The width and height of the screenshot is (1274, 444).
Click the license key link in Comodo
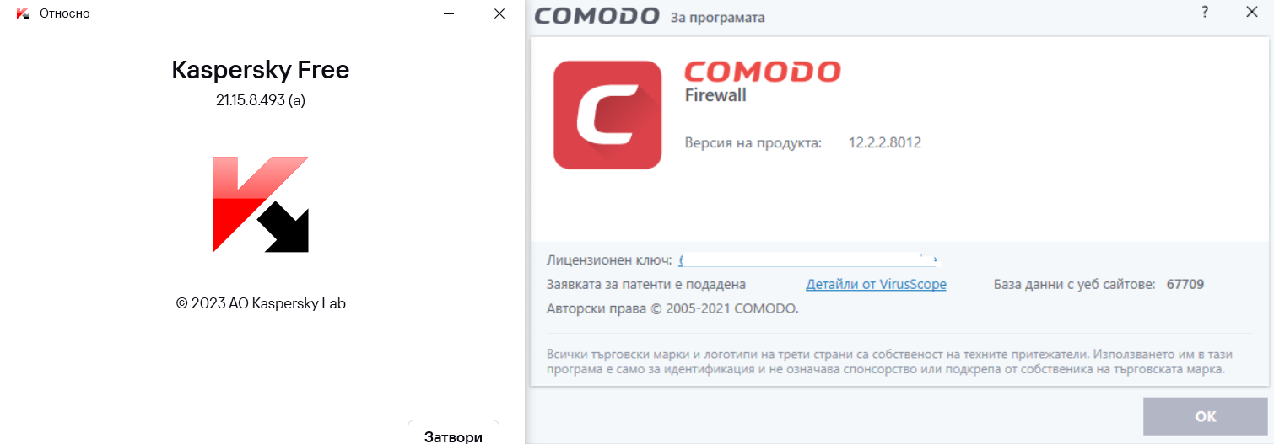808,259
